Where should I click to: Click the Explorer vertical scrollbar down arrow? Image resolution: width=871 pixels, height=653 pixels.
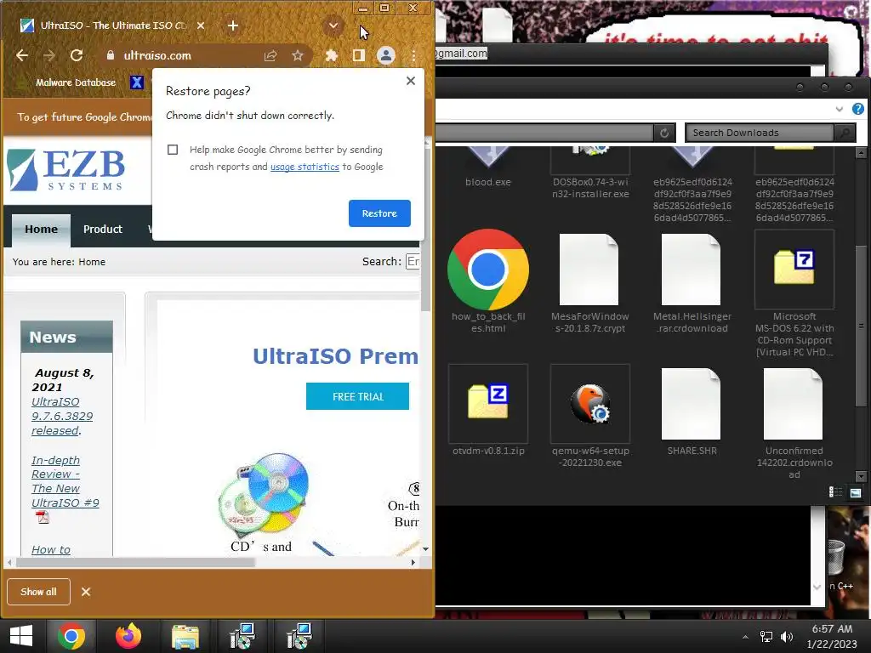pos(861,476)
